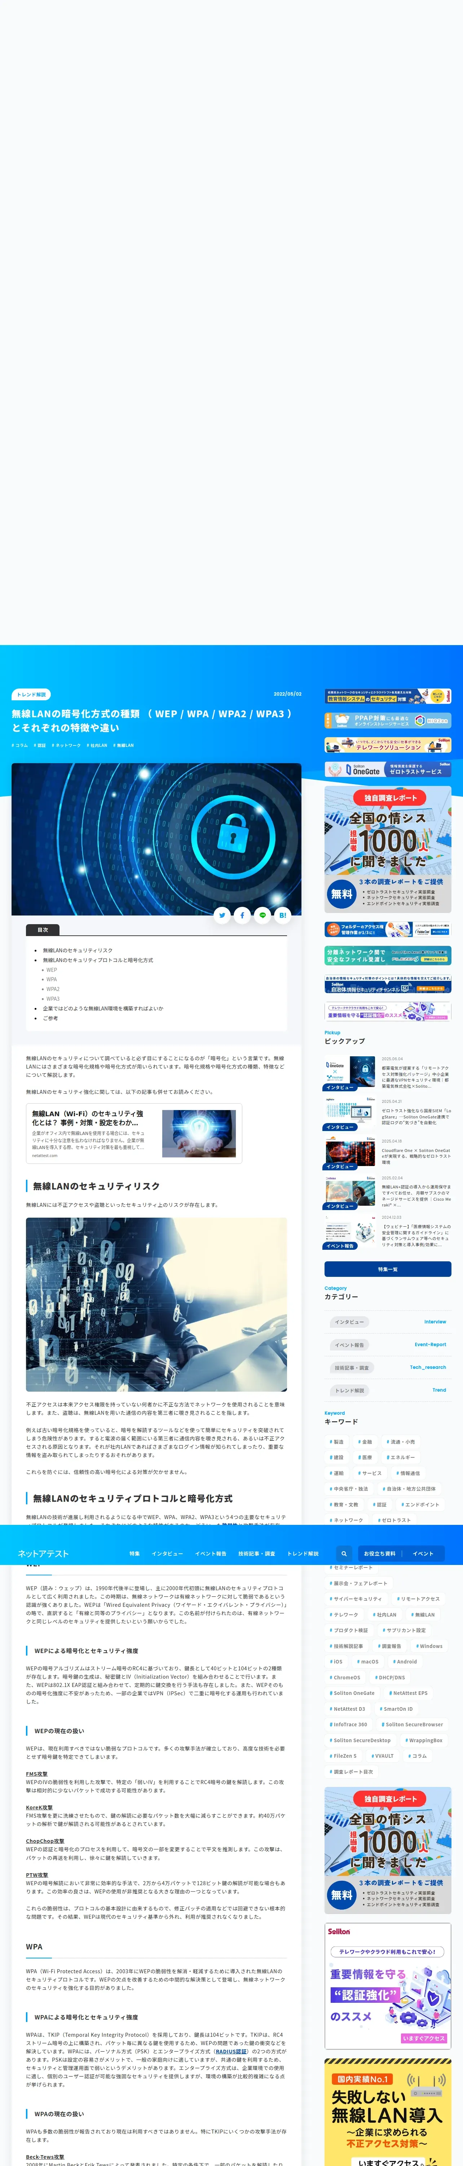Image resolution: width=463 pixels, height=2166 pixels.
Task: Share article via LINE icon
Action: click(x=262, y=915)
